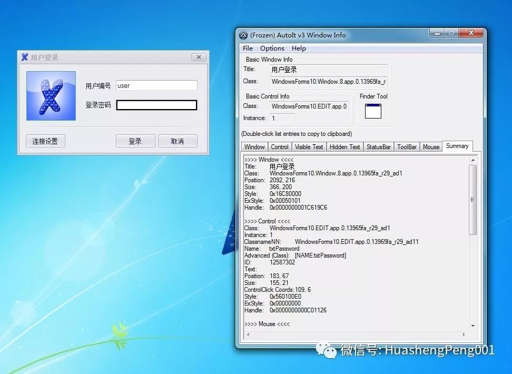Open the Help menu

coord(299,48)
